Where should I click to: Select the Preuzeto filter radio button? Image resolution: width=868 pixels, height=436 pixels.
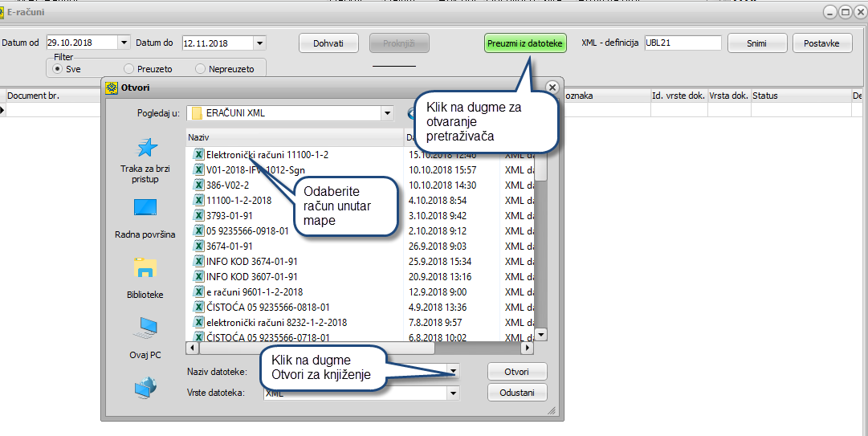coord(128,69)
